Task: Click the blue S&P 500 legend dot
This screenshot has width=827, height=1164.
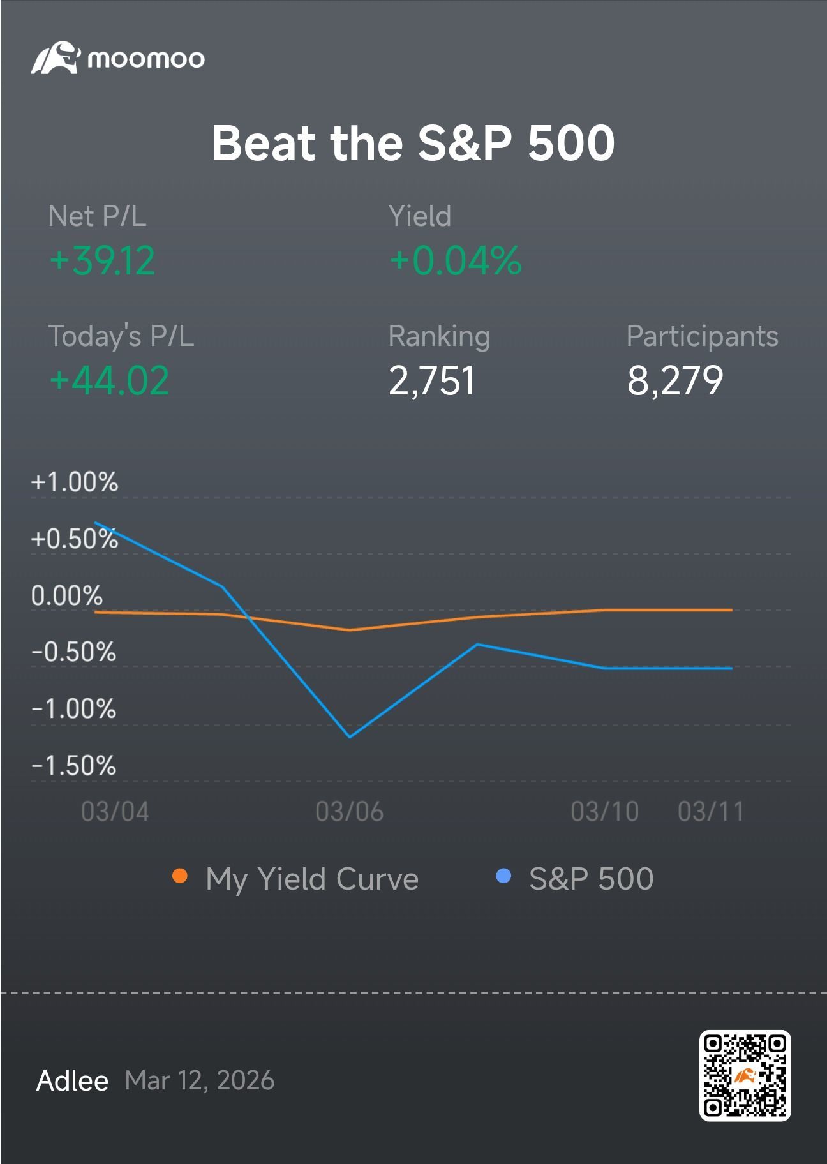Action: coord(503,876)
